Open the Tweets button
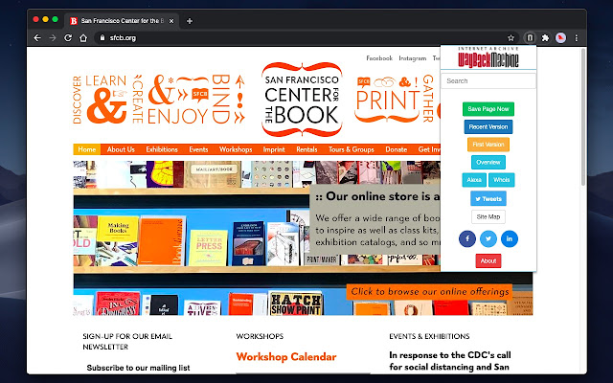613x383 pixels. 488,198
